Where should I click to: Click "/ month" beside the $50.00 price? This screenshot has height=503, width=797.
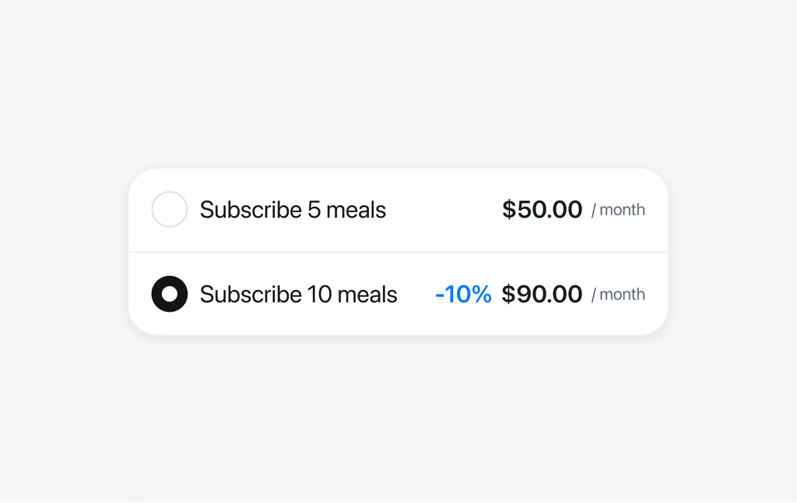pos(618,210)
